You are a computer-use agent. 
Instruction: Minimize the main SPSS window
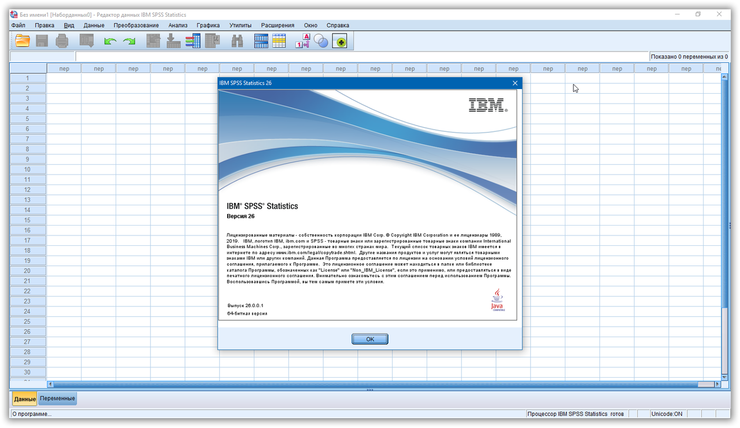(677, 14)
